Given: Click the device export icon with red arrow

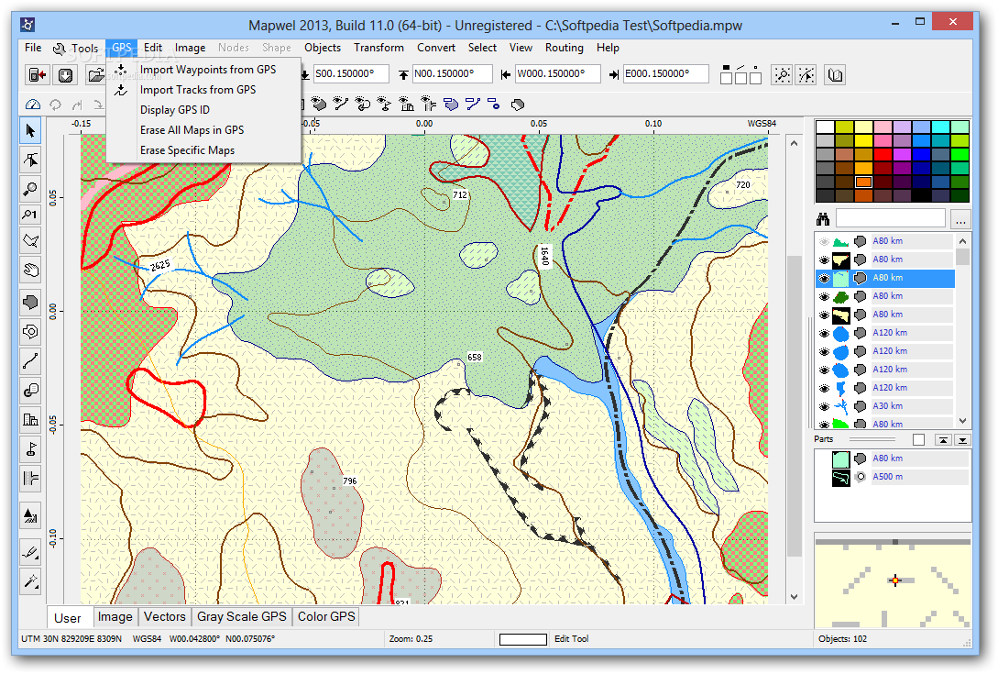Looking at the screenshot, I should (38, 75).
